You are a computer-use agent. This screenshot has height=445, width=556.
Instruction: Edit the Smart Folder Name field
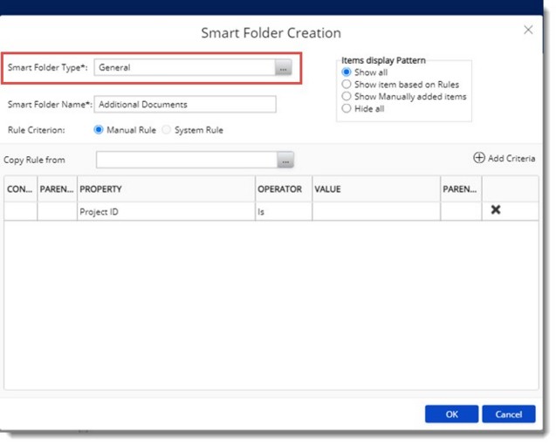point(185,104)
